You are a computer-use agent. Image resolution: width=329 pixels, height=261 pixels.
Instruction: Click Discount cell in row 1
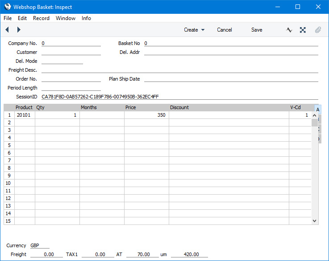click(229, 115)
